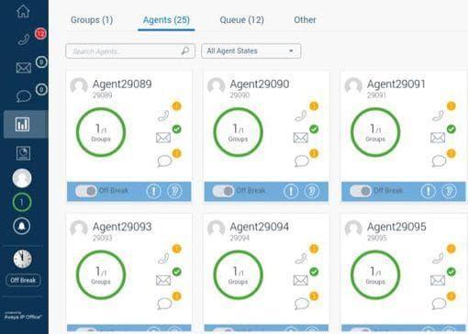This screenshot has height=334, width=468.
Task: Open Agent29091 name heading
Action: pos(396,84)
